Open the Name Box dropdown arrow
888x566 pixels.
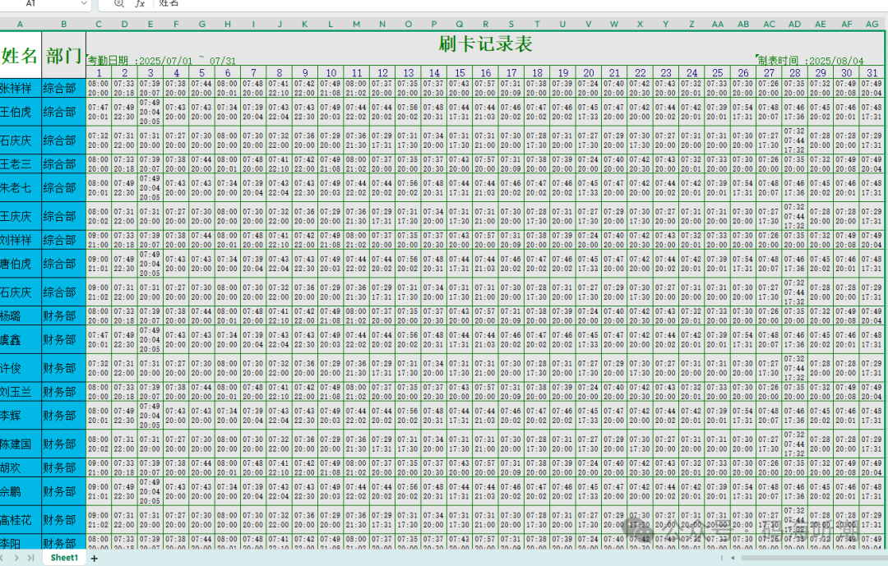[x=84, y=3]
